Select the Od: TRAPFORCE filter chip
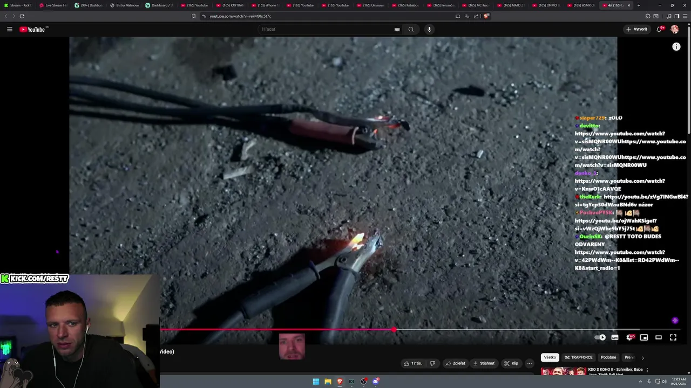The image size is (691, 388). pos(579,357)
